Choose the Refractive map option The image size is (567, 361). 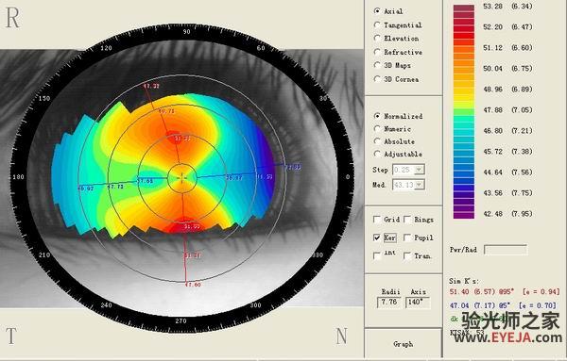tap(377, 52)
